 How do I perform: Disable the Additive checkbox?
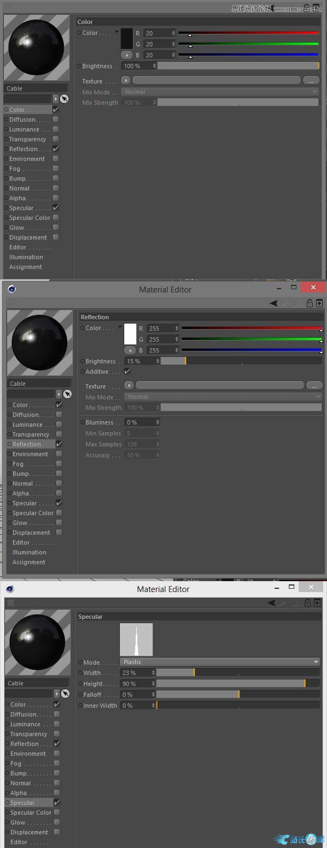(x=127, y=372)
